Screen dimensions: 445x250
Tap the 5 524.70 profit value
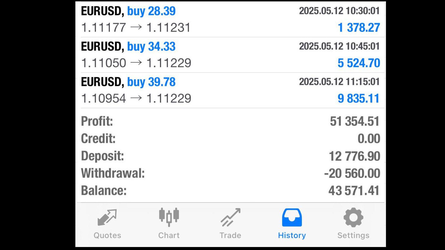click(359, 63)
